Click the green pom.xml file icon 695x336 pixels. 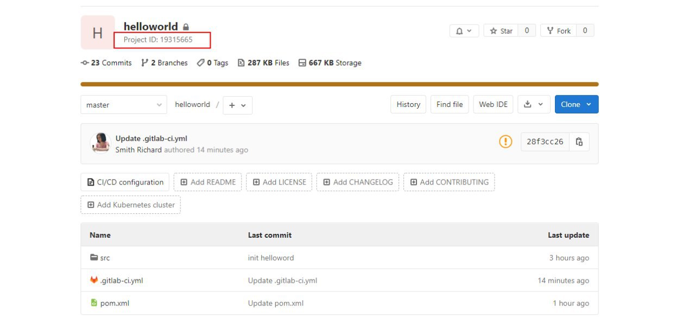pos(94,303)
